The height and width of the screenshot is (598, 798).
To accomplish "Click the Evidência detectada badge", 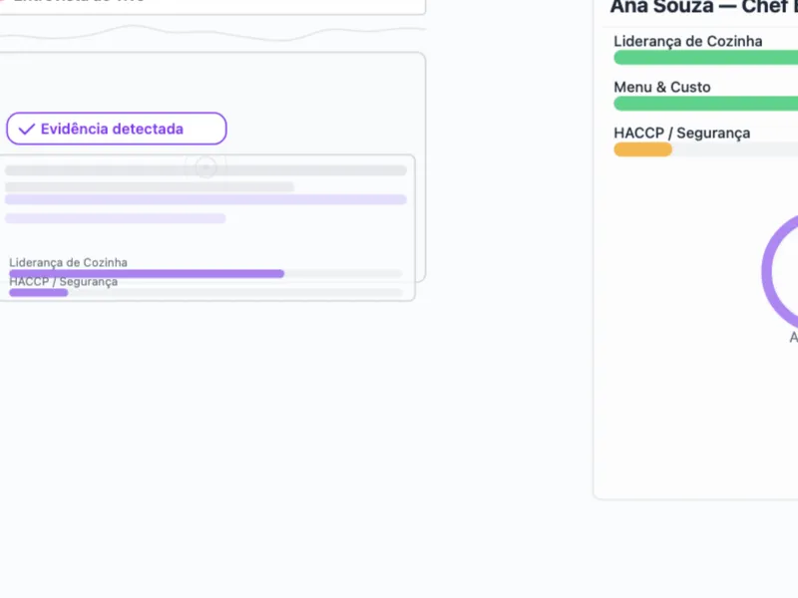I will 117,129.
